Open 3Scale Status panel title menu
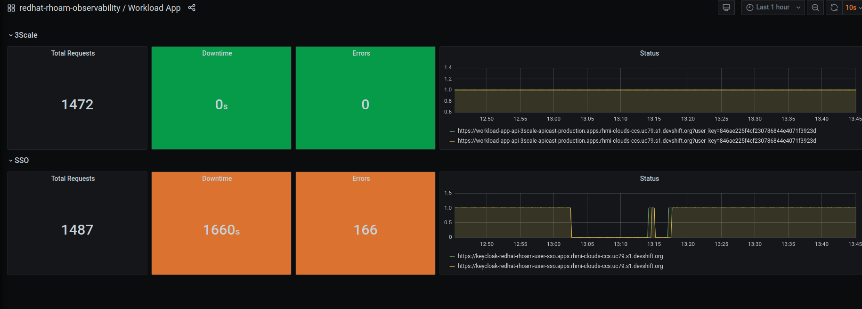 (x=649, y=53)
